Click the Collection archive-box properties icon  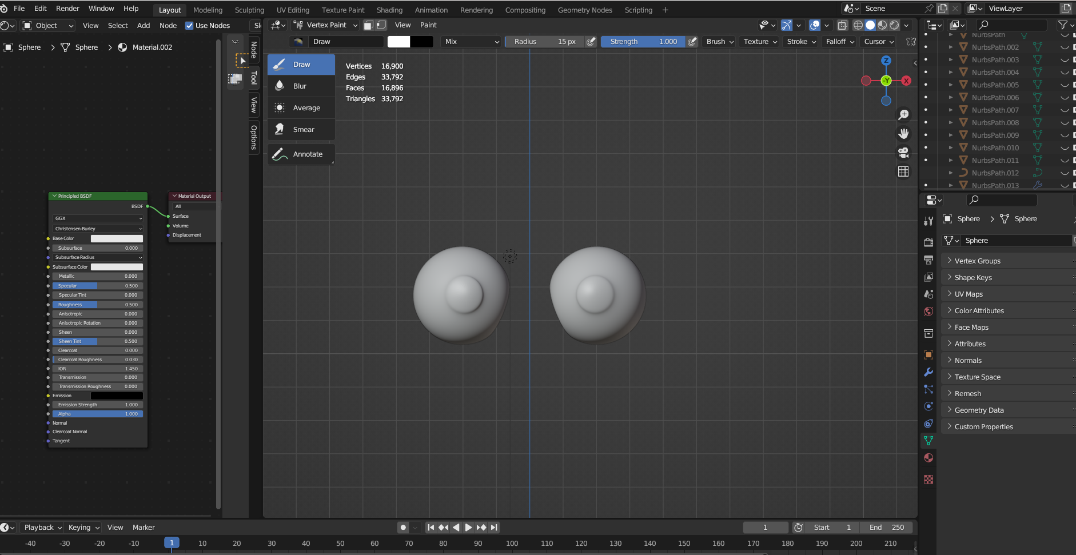coord(928,333)
